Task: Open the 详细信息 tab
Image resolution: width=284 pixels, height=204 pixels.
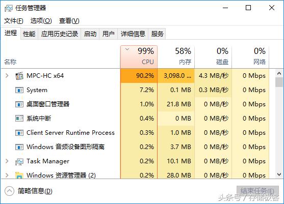Action: 133,34
